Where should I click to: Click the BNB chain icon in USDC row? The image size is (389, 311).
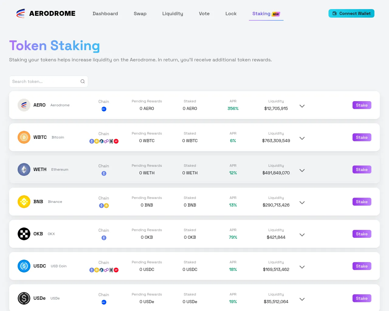coord(97,270)
